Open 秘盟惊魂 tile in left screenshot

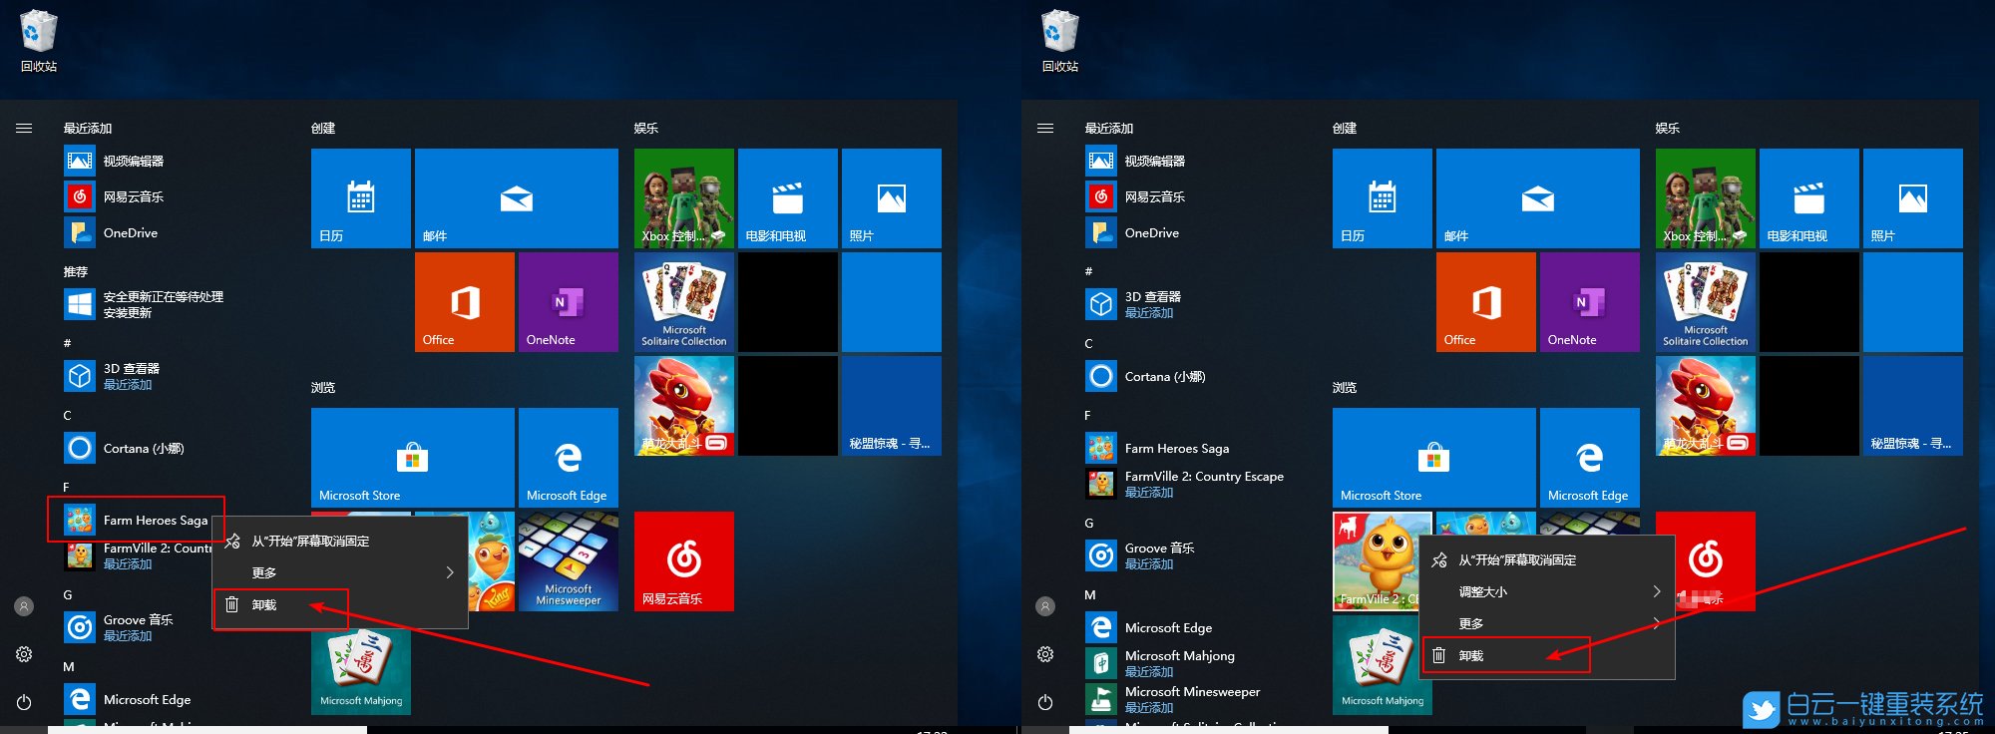tap(892, 406)
